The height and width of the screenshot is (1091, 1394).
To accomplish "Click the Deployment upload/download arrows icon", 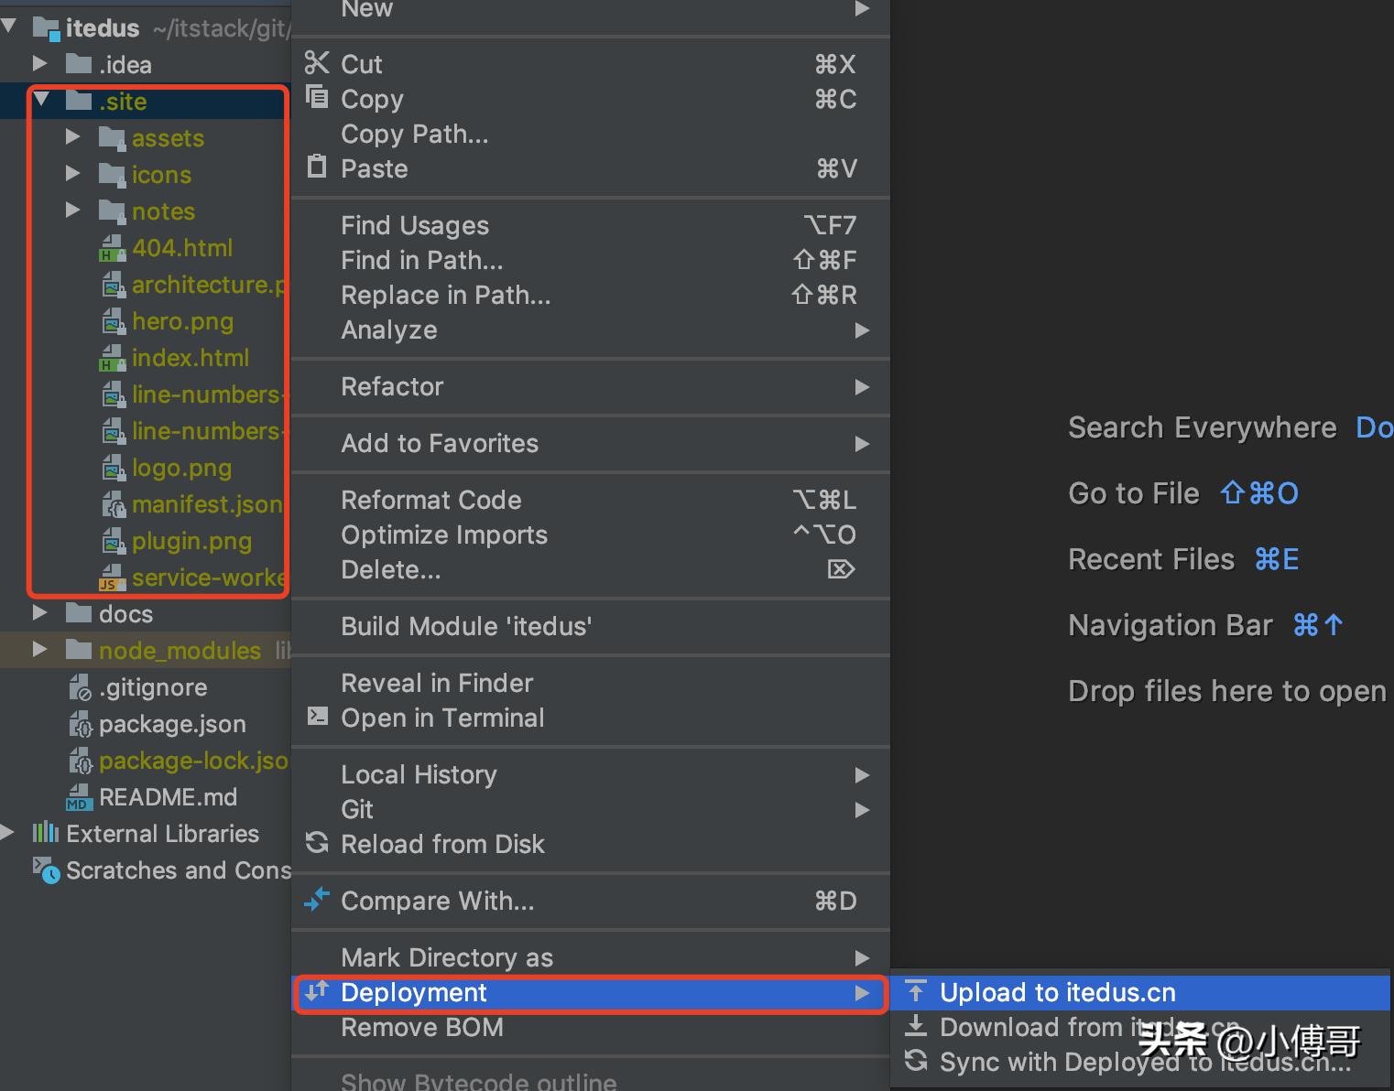I will (x=317, y=992).
